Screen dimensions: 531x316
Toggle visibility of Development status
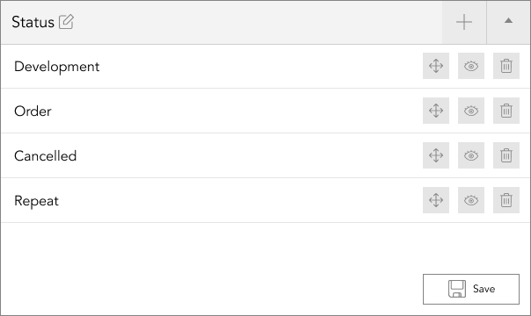pyautogui.click(x=471, y=66)
